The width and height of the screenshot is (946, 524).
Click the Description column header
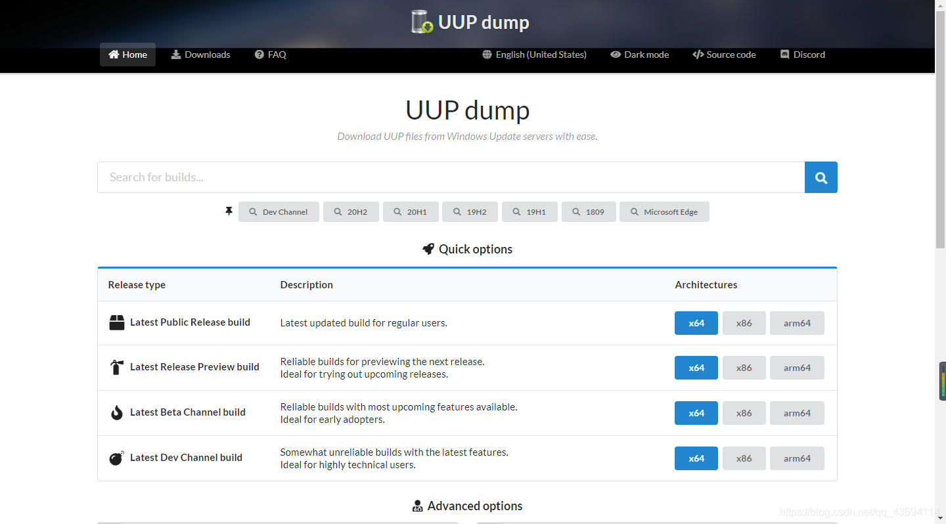click(307, 285)
